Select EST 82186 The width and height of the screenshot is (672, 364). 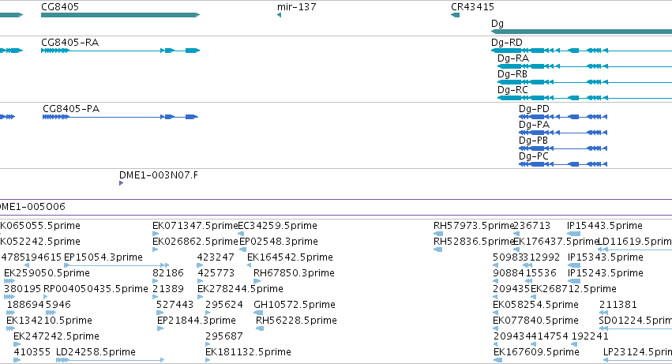(x=168, y=273)
